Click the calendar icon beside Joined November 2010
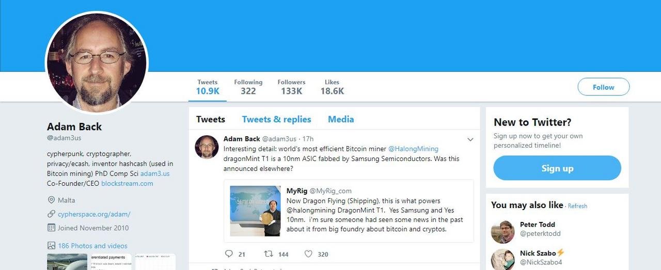Screen dimensions: 661x270 coord(51,228)
